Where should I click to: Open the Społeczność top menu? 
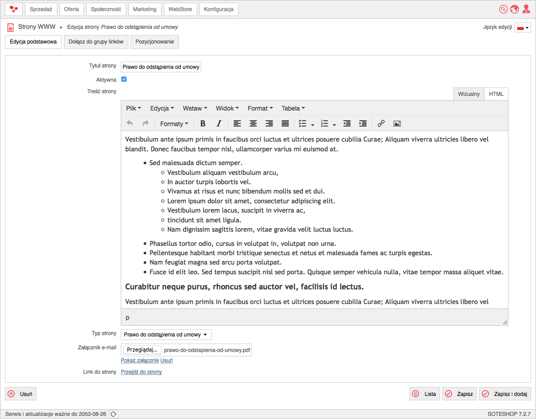click(106, 9)
